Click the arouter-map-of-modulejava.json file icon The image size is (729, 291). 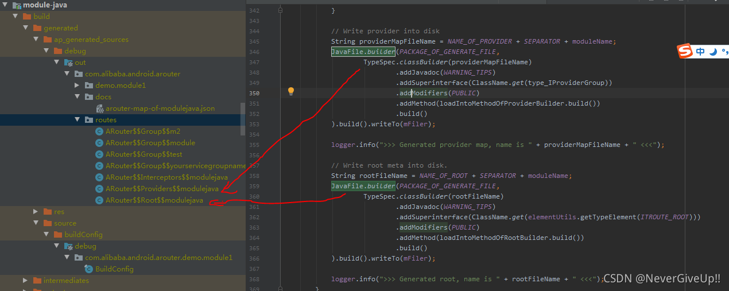tap(99, 108)
